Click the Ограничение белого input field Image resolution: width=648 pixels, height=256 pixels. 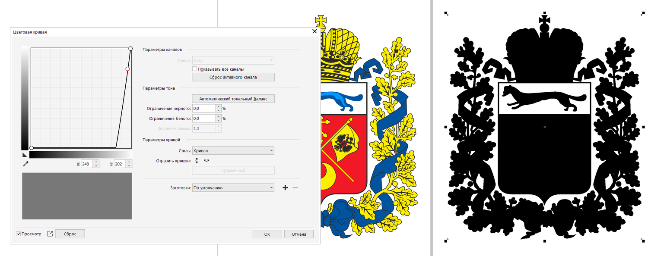(x=203, y=118)
